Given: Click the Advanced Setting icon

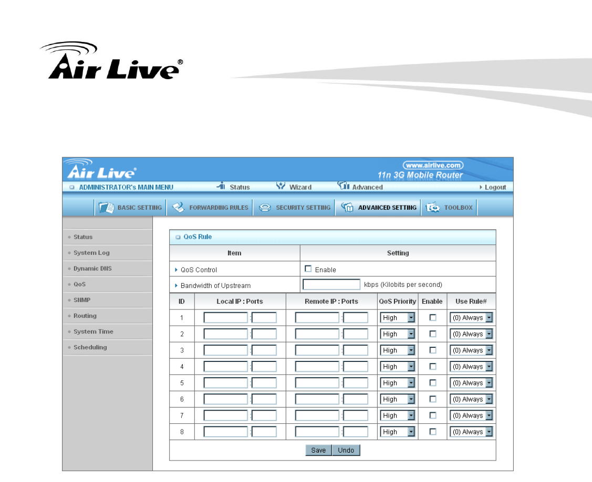Looking at the screenshot, I should click(x=347, y=208).
